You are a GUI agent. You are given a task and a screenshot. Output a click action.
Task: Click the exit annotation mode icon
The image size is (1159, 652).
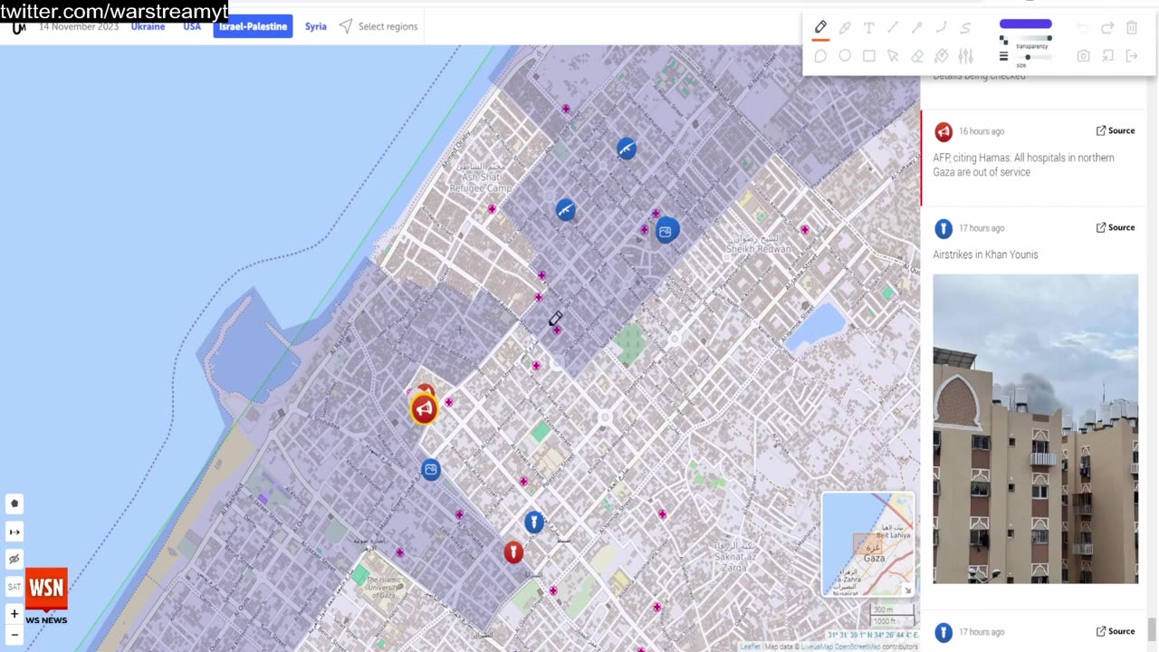[1132, 56]
